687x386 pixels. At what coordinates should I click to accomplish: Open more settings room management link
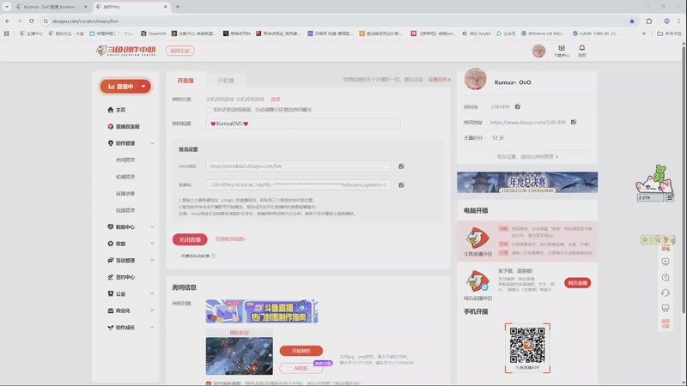point(527,157)
